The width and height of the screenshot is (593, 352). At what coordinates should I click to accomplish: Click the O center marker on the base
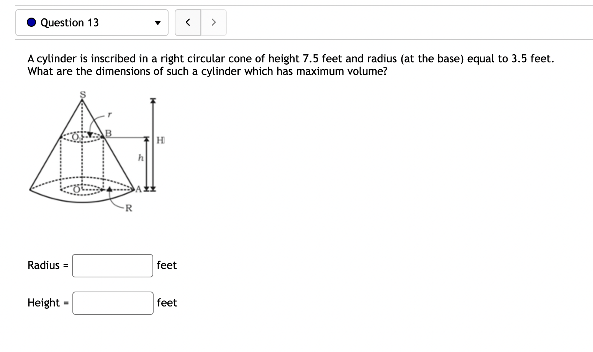click(x=76, y=189)
